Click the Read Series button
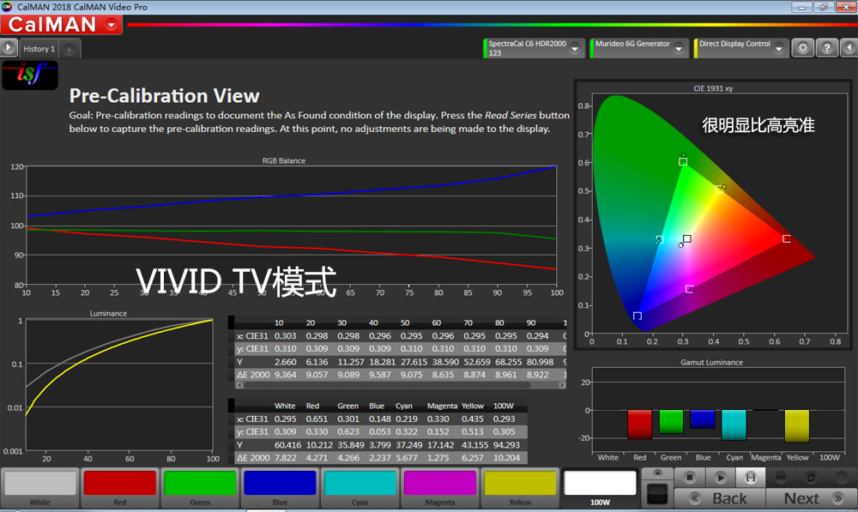The image size is (858, 512). 751,478
